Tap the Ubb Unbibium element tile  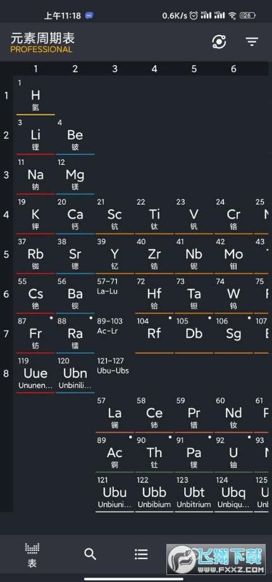(154, 493)
